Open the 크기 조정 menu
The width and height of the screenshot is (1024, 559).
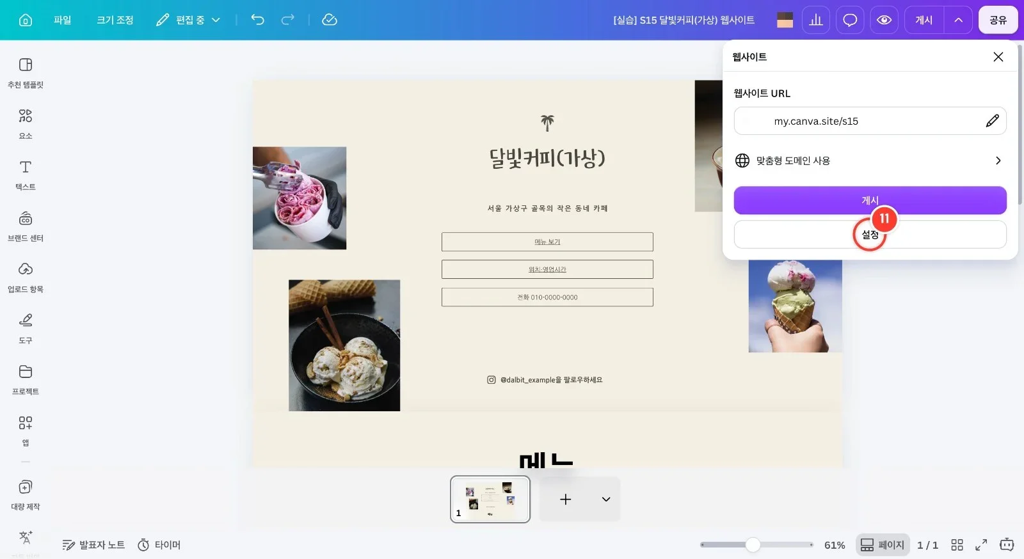click(x=115, y=20)
